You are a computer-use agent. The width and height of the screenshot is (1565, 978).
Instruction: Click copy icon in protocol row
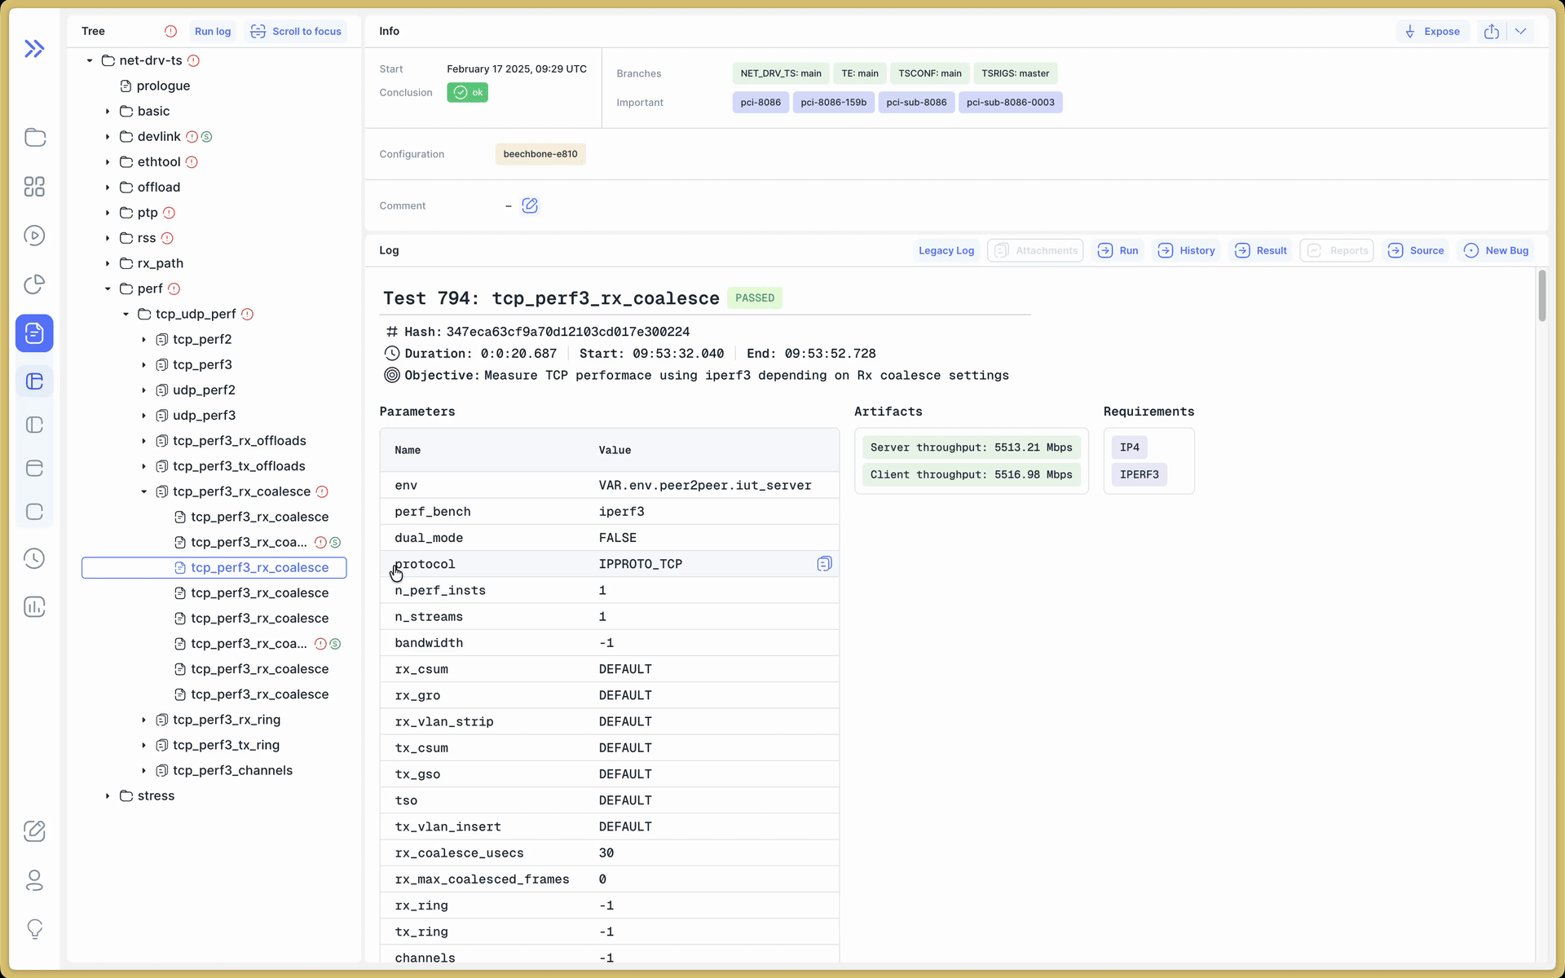click(x=824, y=564)
